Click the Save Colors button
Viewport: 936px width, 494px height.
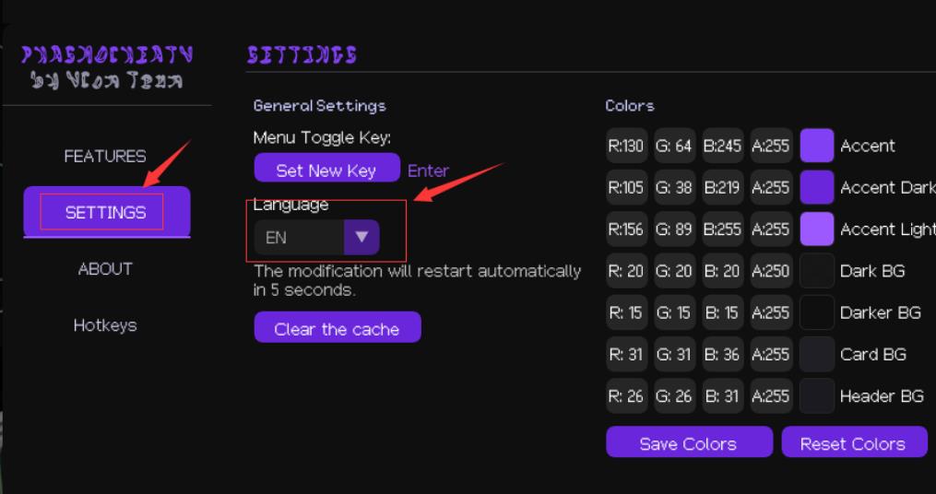click(x=688, y=443)
